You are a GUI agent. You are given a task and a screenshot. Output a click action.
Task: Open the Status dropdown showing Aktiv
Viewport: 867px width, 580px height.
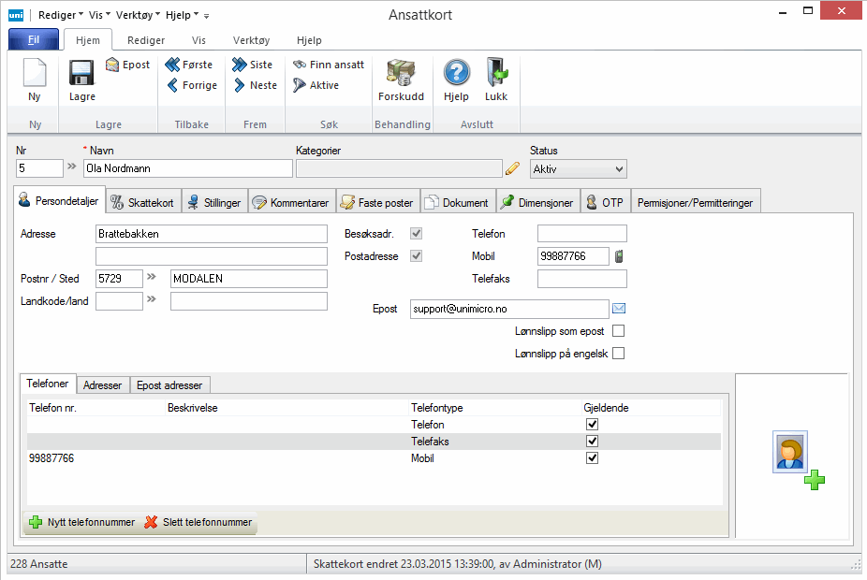pos(578,168)
